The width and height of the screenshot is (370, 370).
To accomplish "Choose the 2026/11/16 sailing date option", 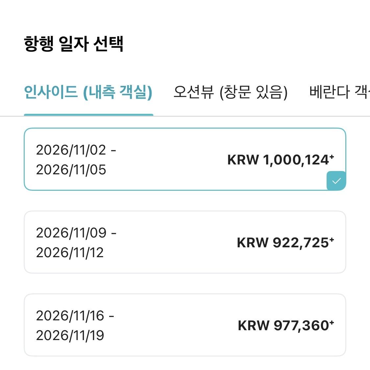I will [x=185, y=325].
